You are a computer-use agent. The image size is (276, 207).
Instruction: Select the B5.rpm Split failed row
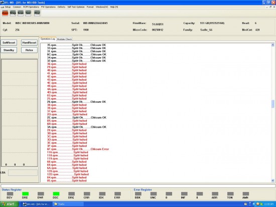[67, 121]
